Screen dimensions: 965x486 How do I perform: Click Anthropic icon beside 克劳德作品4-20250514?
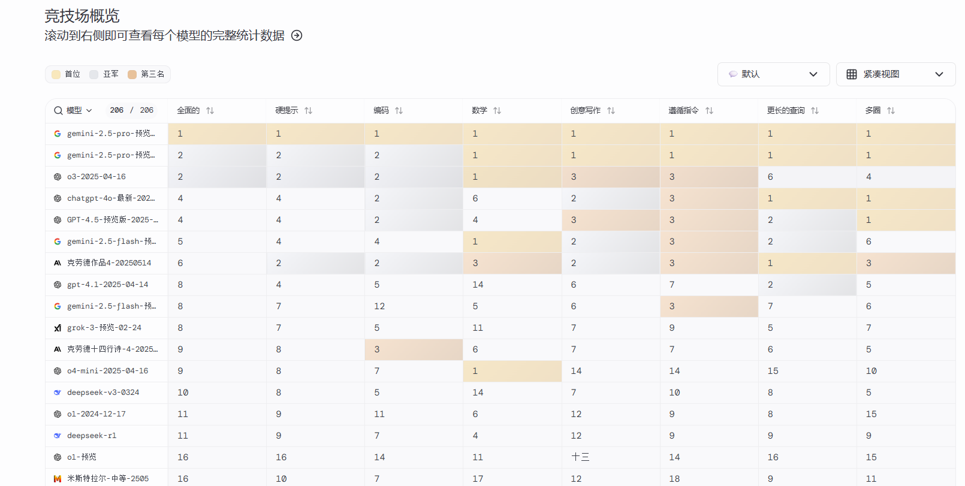tap(58, 263)
